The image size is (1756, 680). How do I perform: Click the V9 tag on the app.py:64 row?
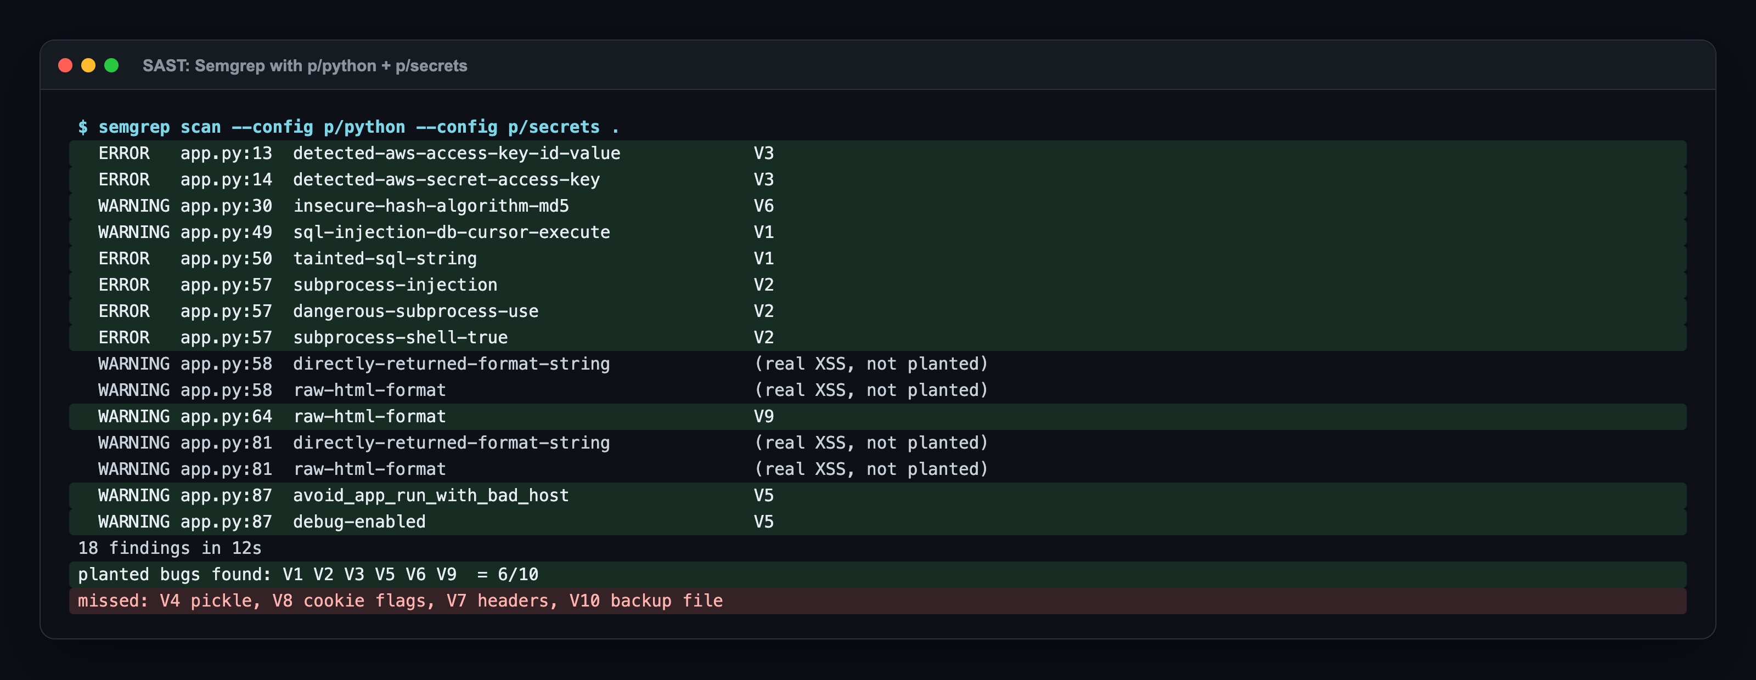(x=763, y=416)
